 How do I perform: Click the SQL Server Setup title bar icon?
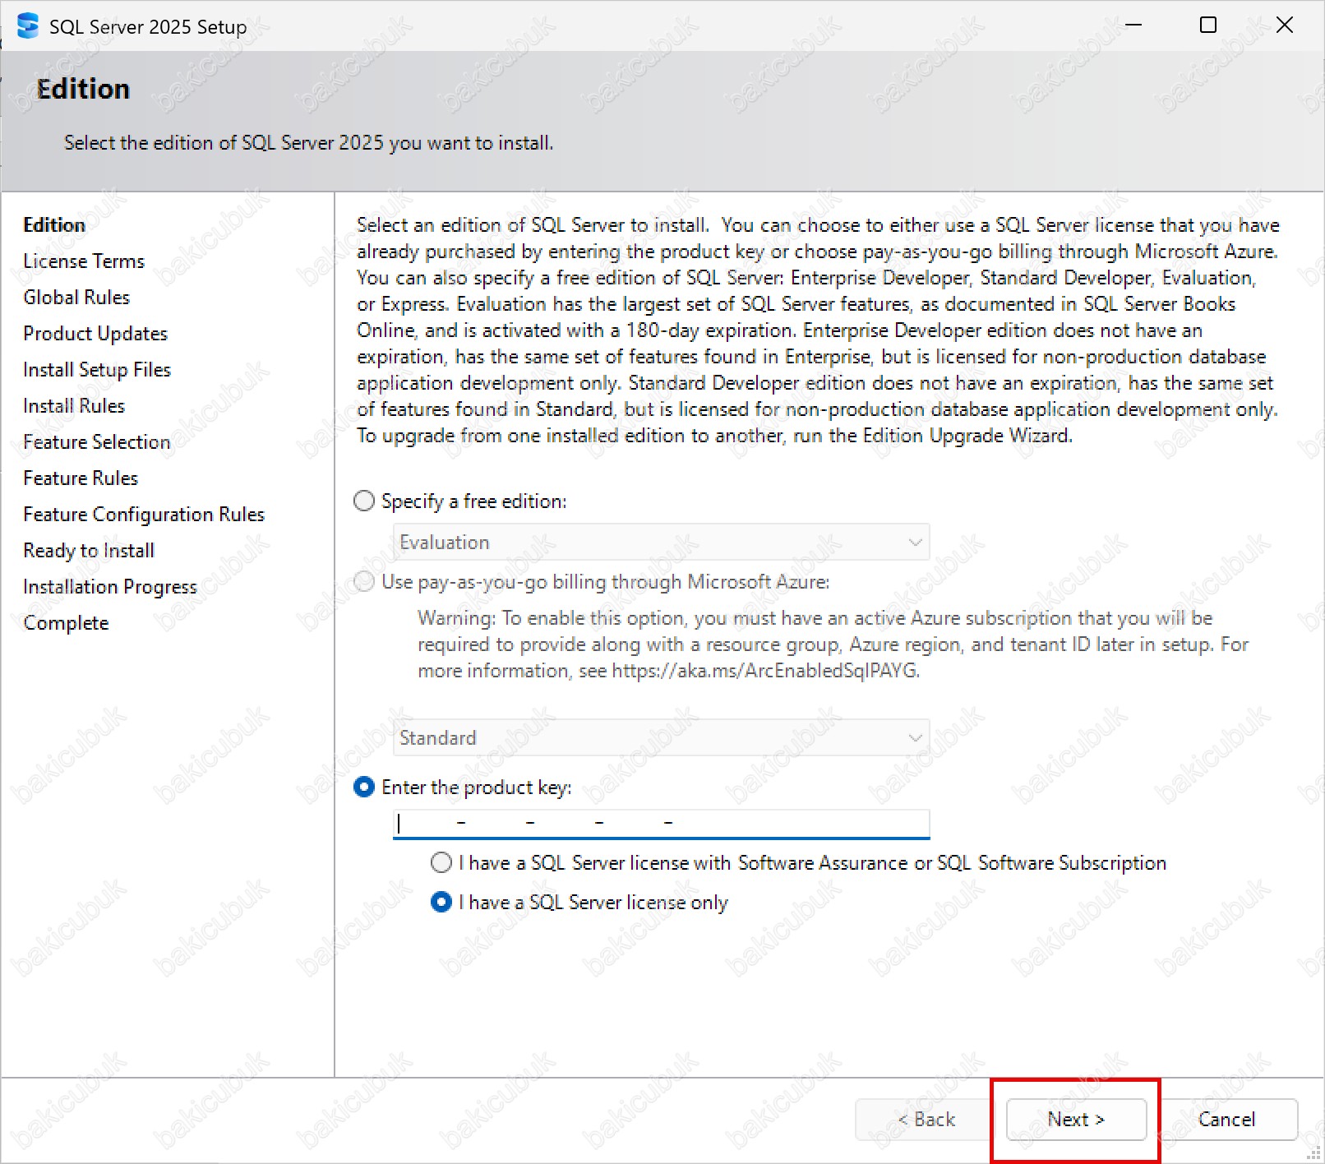(27, 26)
